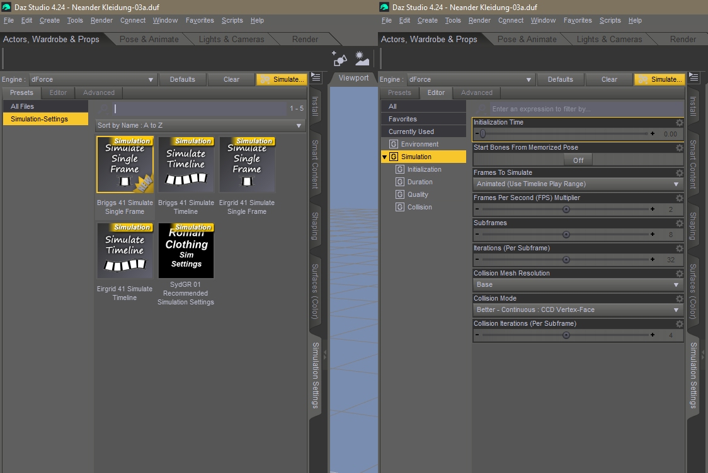Open pane options menu icon in right window

coord(694,77)
